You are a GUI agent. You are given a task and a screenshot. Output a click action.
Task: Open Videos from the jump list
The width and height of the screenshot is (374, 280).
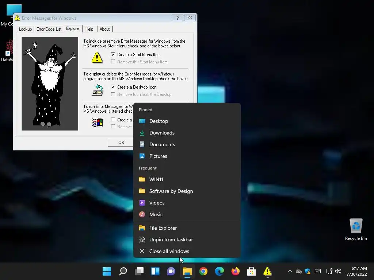pyautogui.click(x=187, y=203)
